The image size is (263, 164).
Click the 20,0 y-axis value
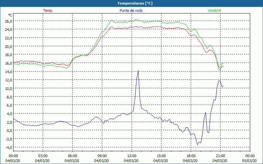click(x=9, y=46)
